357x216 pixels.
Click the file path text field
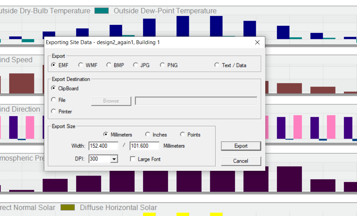(196, 101)
